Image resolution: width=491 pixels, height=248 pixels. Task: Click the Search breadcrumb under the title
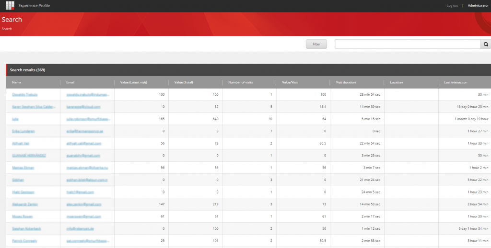pyautogui.click(x=7, y=29)
